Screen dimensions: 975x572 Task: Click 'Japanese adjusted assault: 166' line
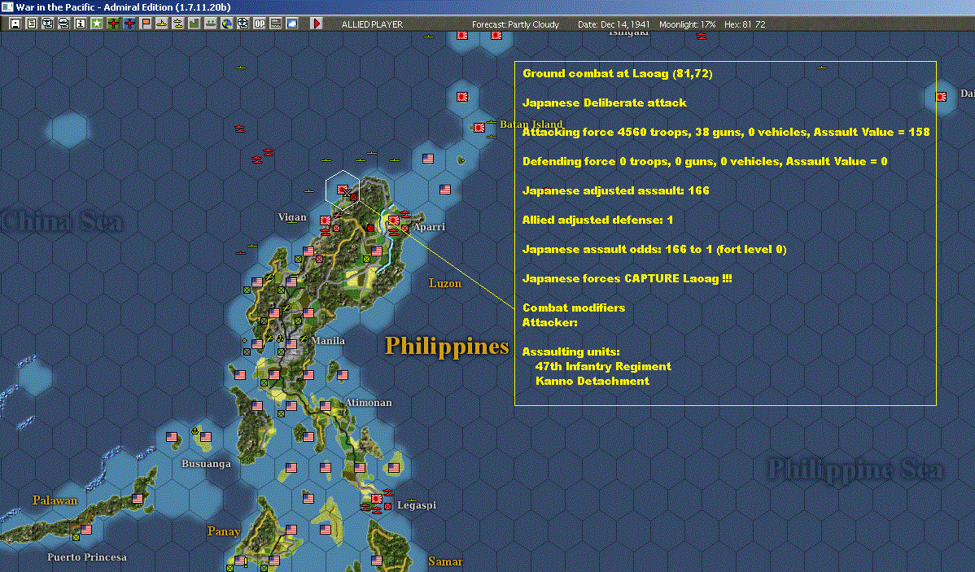[x=615, y=190]
